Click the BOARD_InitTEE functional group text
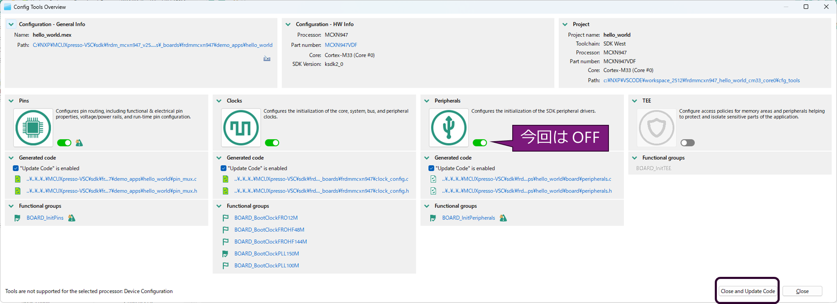837x304 pixels. point(654,168)
